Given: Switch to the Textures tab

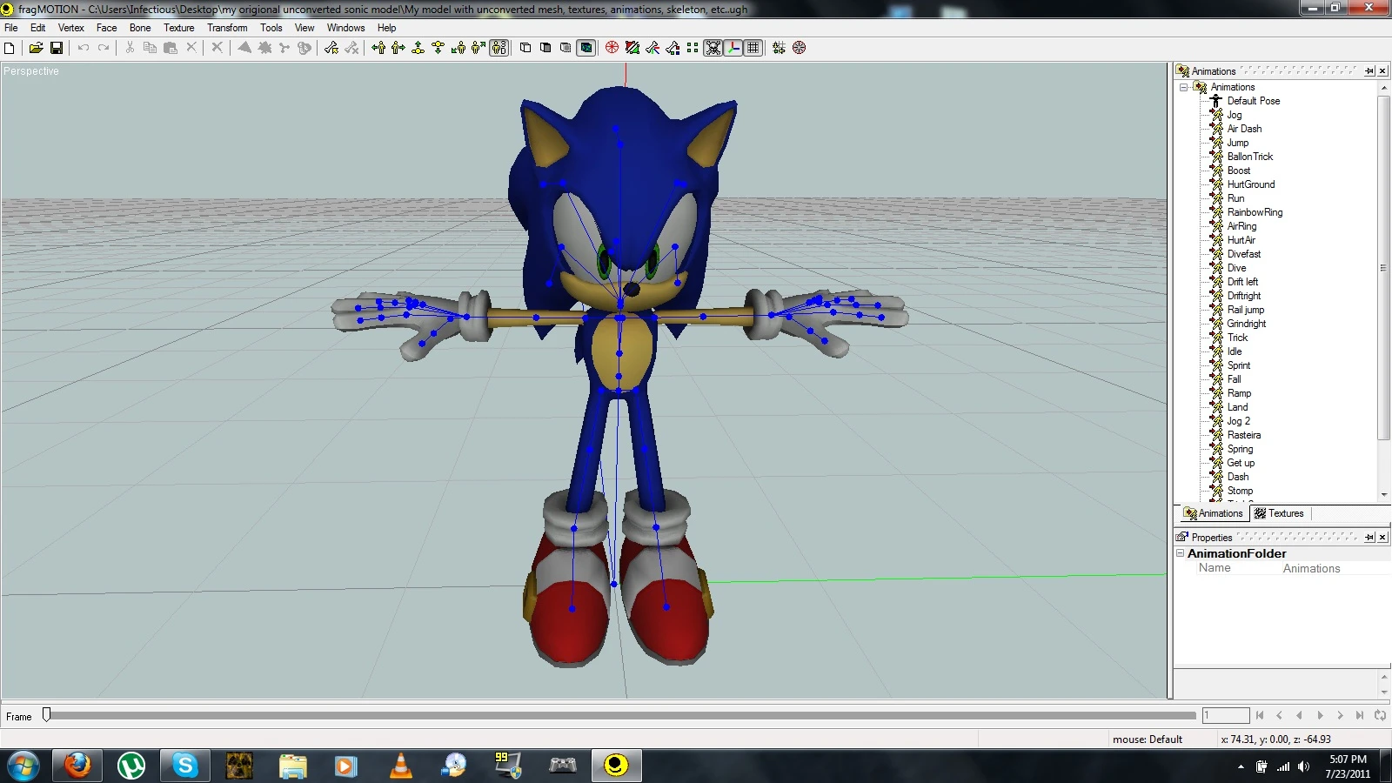Looking at the screenshot, I should tap(1279, 513).
